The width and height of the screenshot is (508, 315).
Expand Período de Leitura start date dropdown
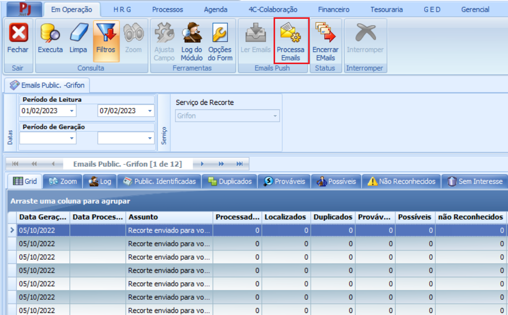[x=72, y=111]
